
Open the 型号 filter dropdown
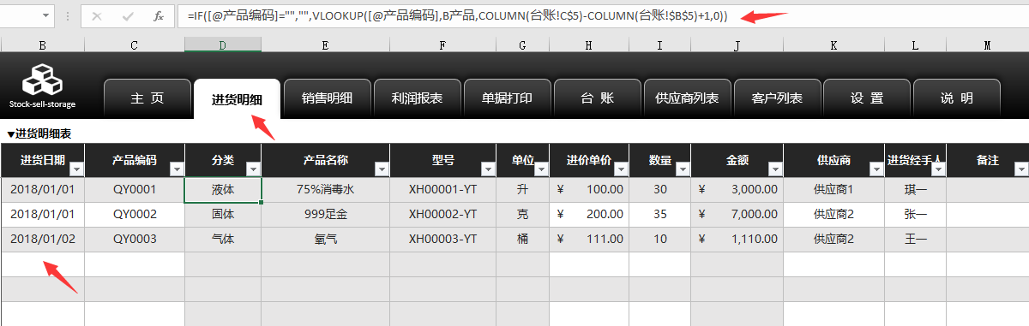(x=487, y=169)
